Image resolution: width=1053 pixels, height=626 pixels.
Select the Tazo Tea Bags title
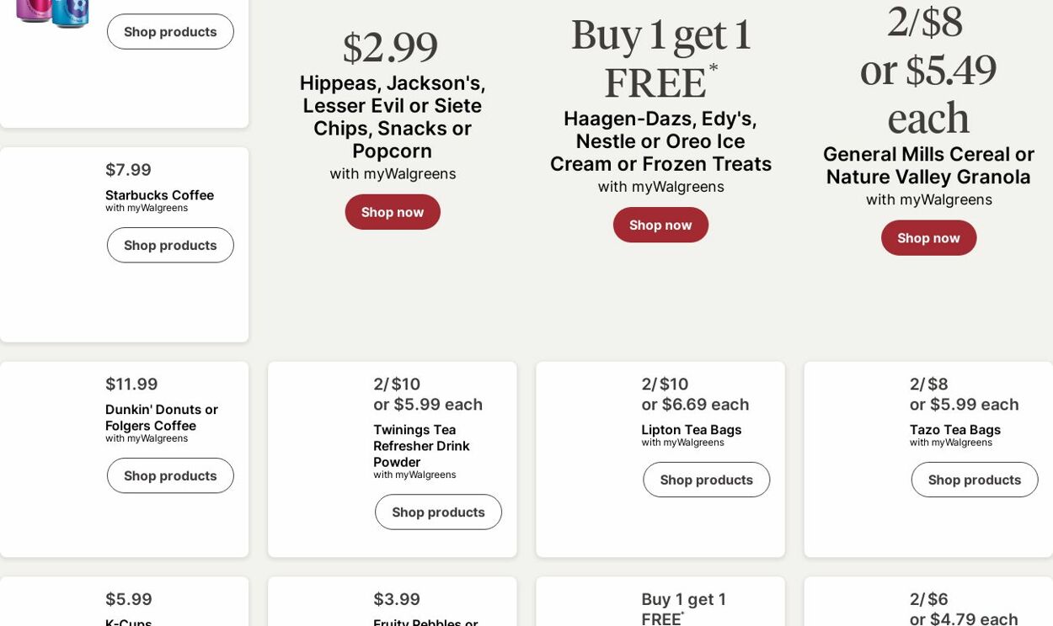[x=954, y=430]
